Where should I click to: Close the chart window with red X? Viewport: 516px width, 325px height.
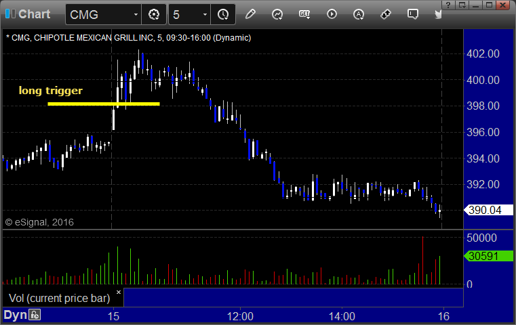point(503,5)
